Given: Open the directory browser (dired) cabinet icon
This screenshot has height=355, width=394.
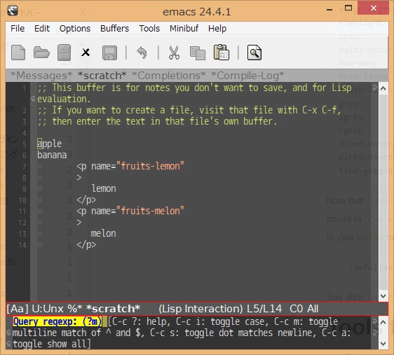Looking at the screenshot, I should click(64, 53).
